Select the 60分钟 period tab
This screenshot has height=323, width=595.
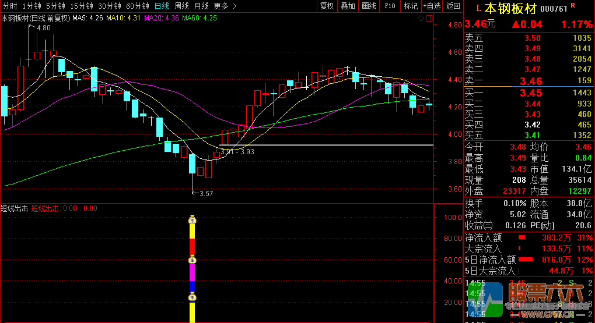[138, 6]
